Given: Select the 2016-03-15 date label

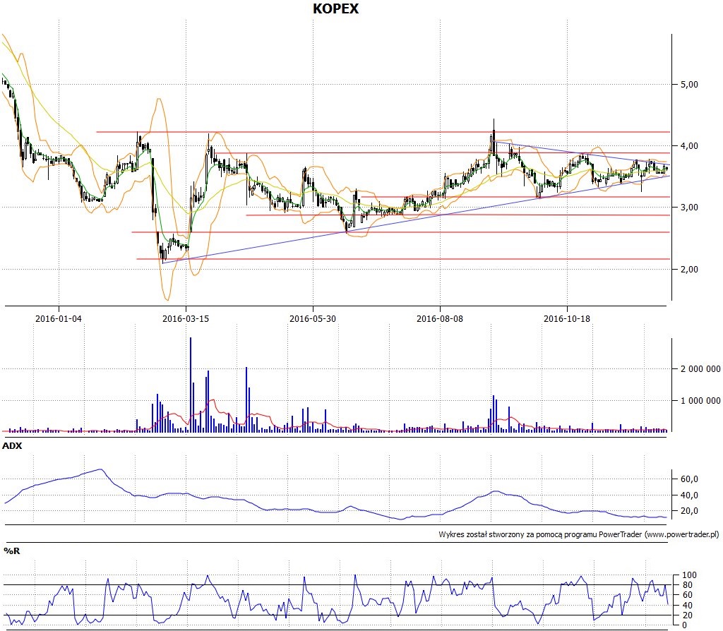Looking at the screenshot, I should click(186, 318).
